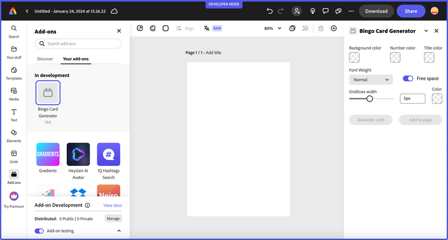
Task: Open the comments icon
Action: [x=325, y=11]
